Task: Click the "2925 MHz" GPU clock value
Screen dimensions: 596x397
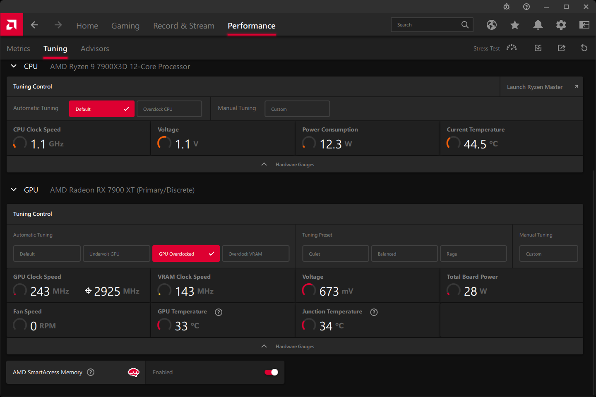Action: point(117,291)
